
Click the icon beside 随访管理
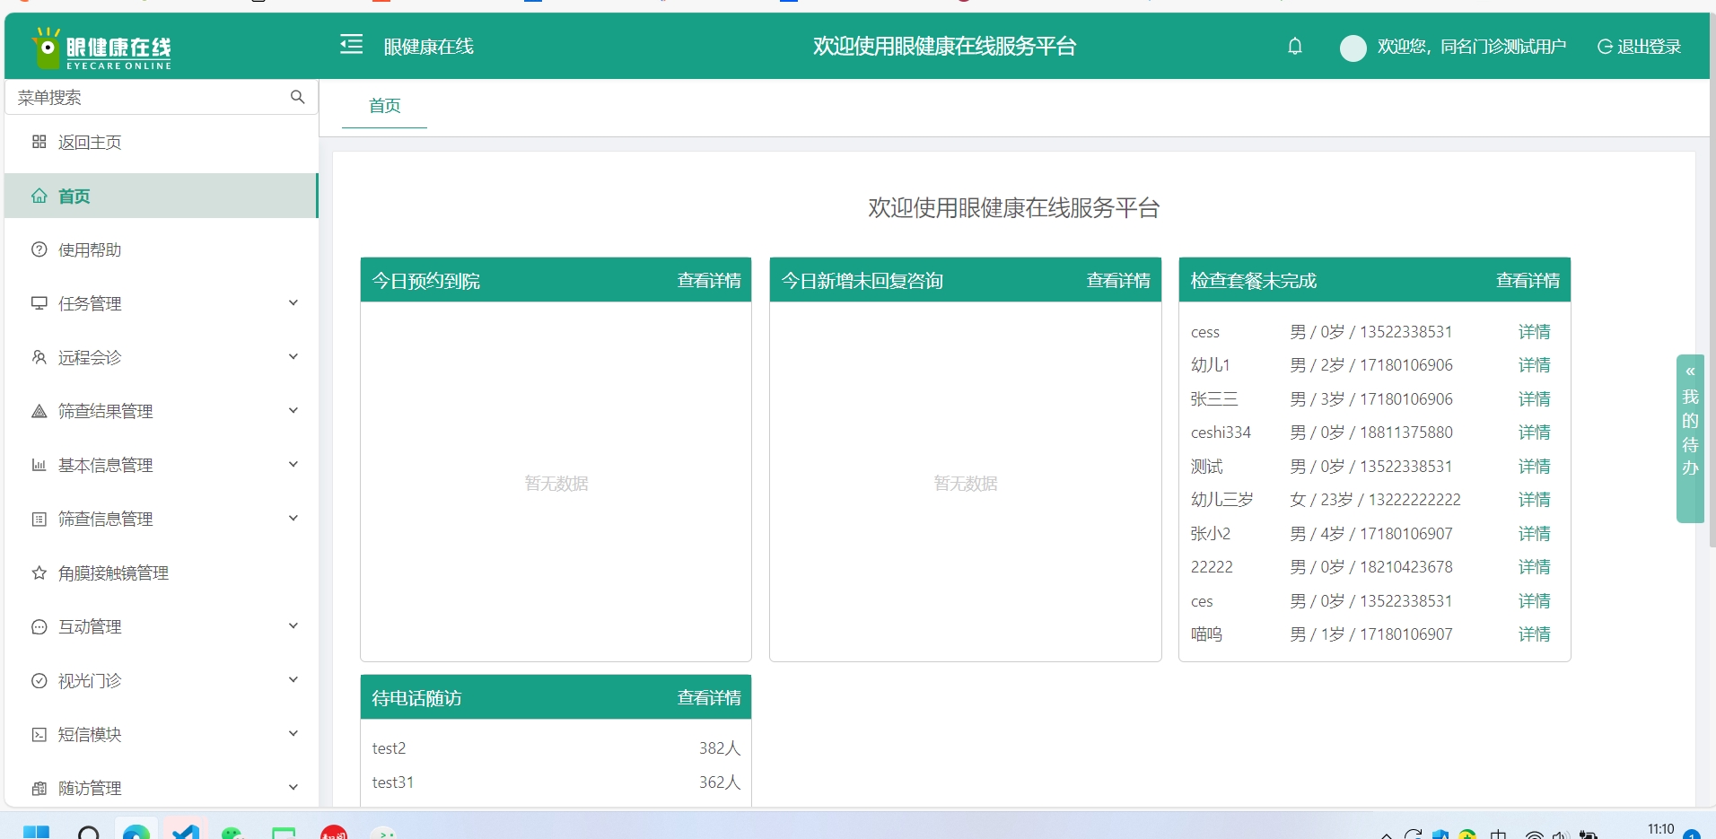click(x=39, y=788)
